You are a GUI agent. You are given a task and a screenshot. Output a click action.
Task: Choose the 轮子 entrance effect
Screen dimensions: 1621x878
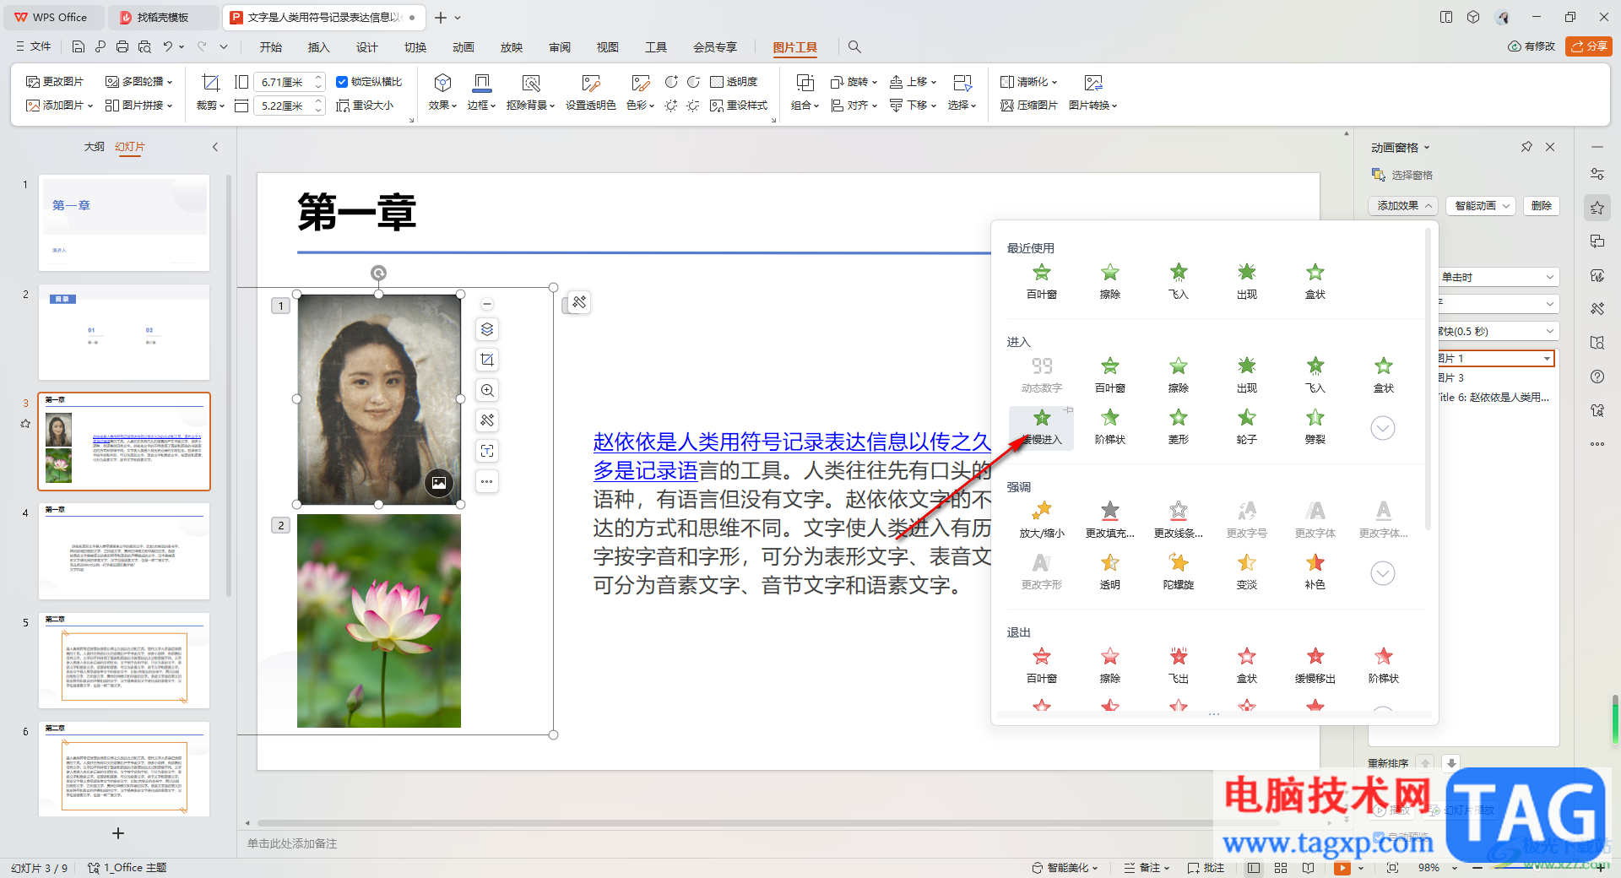point(1246,428)
